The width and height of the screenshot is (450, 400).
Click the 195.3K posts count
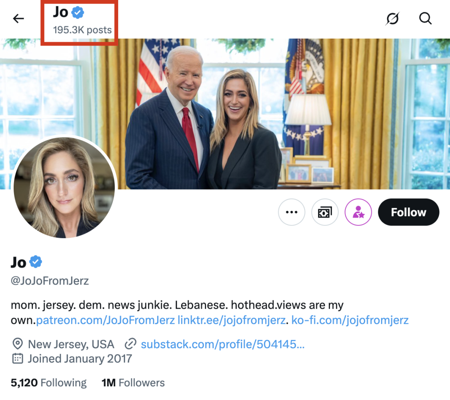83,30
